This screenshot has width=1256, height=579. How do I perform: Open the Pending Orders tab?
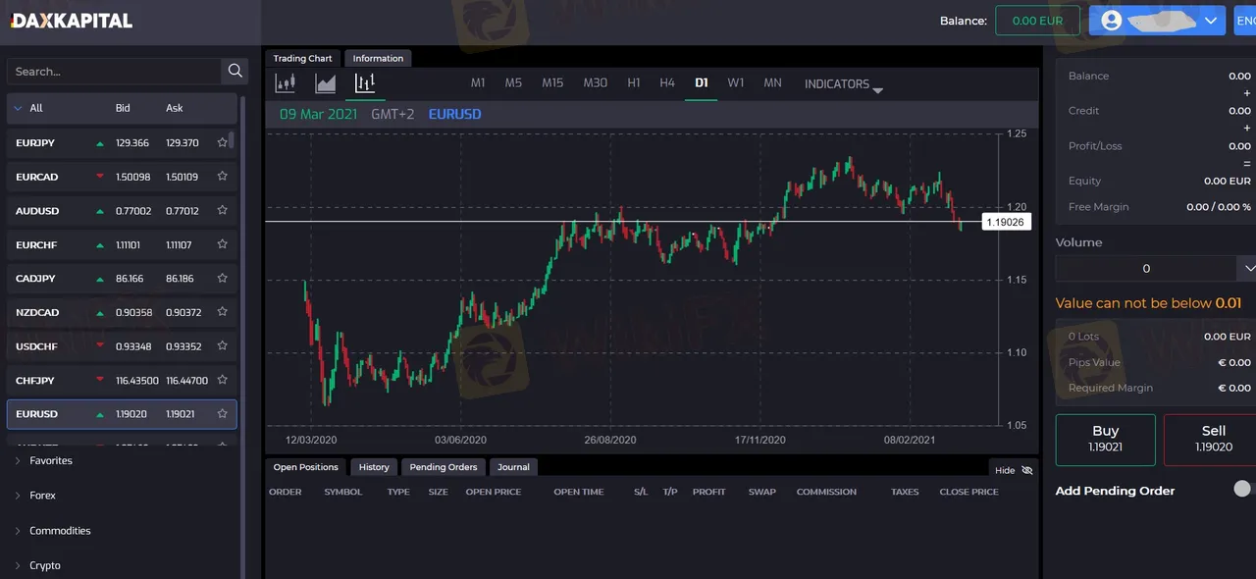click(444, 467)
